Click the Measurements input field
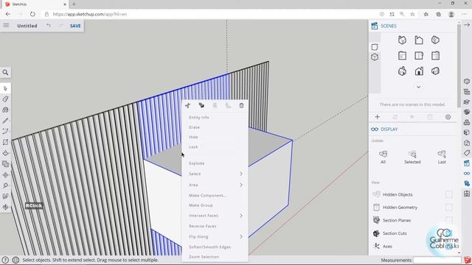Viewport: 472px width, 265px height. [437, 260]
